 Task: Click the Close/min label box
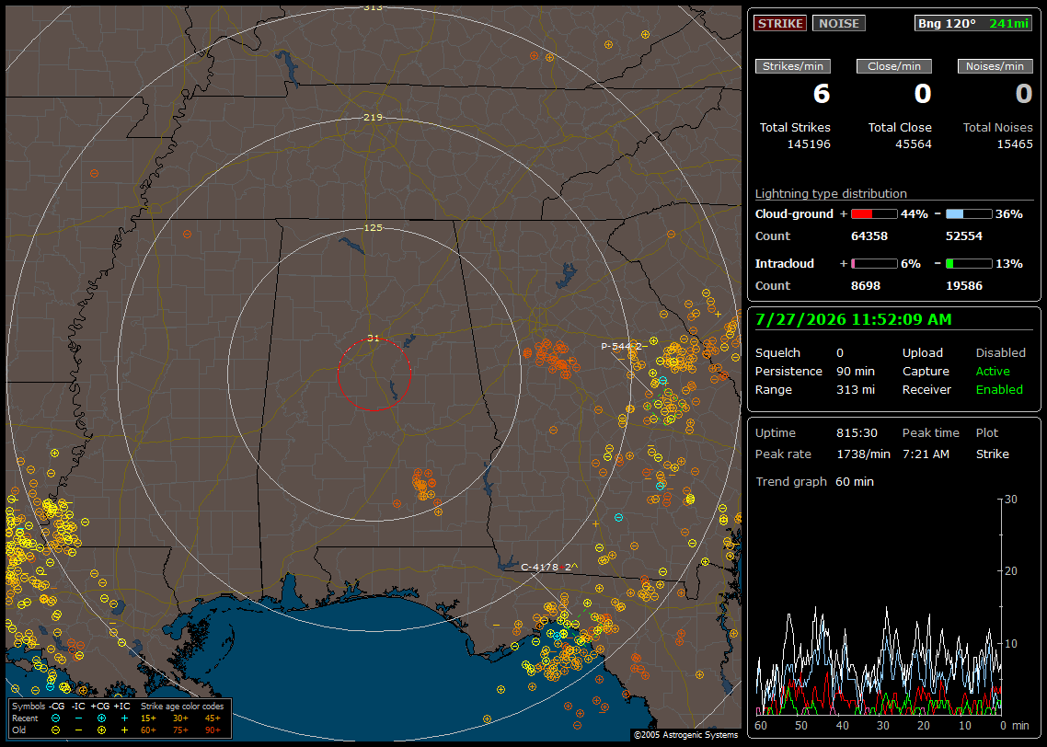click(x=894, y=66)
